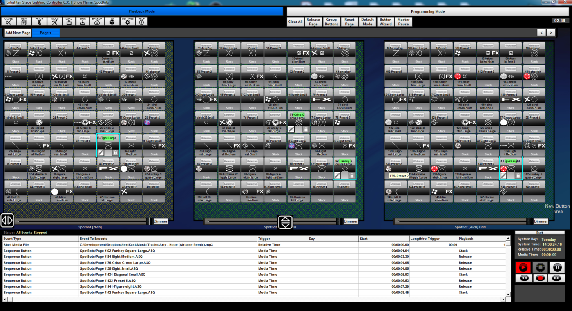
Task: Click the next page arrow above the grid
Action: click(550, 32)
